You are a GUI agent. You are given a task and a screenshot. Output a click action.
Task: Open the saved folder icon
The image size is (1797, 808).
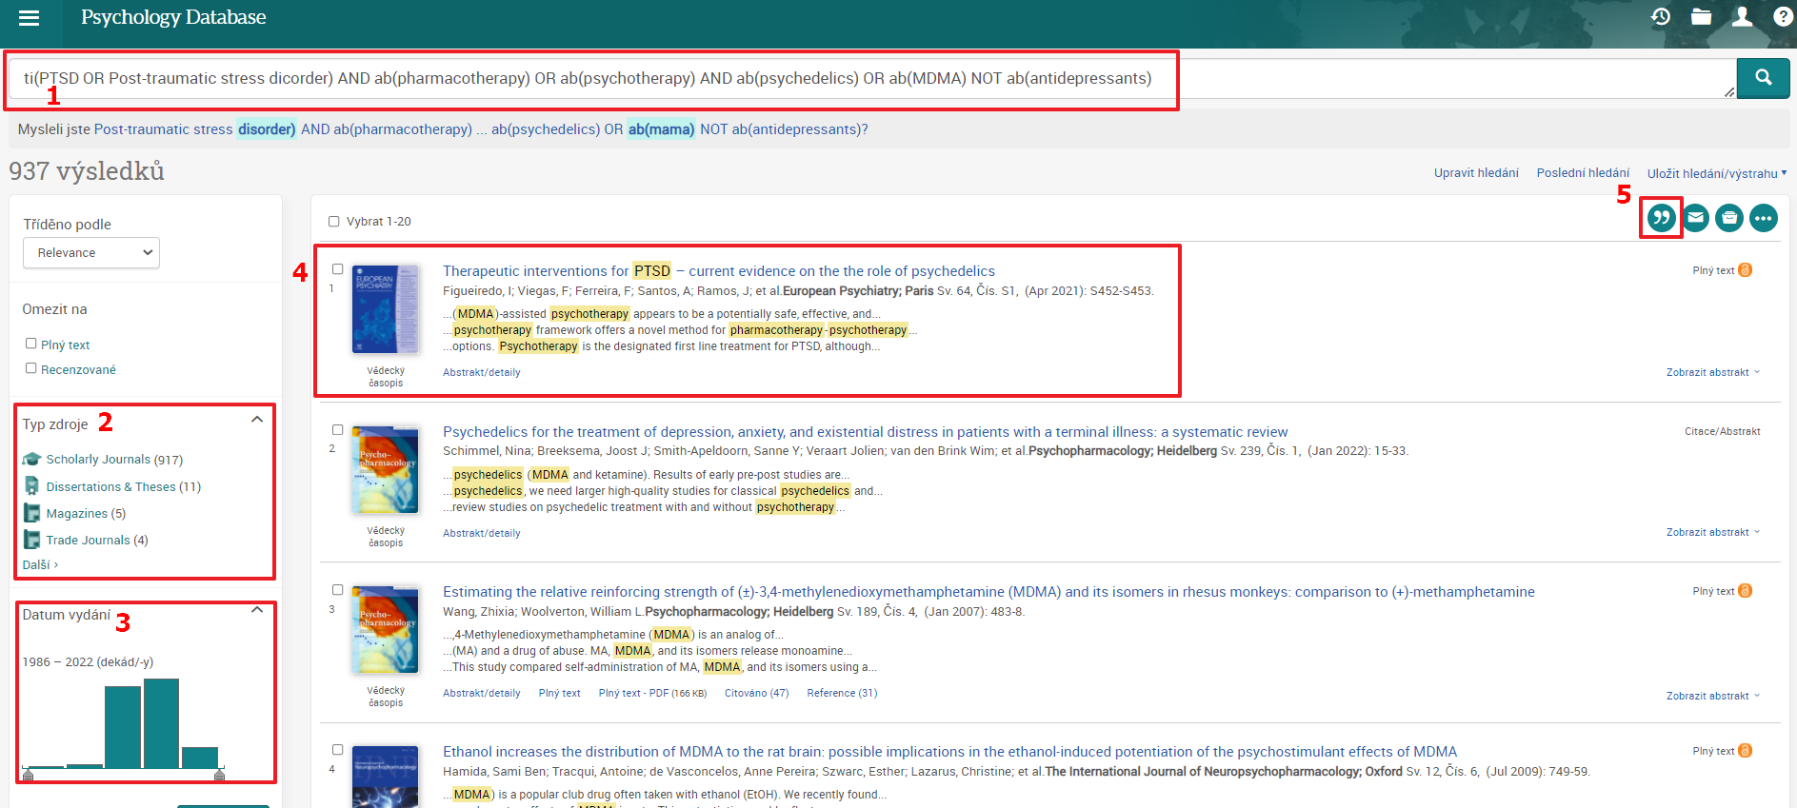click(x=1701, y=16)
